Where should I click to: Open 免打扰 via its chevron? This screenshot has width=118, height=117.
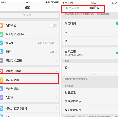coord(56,97)
